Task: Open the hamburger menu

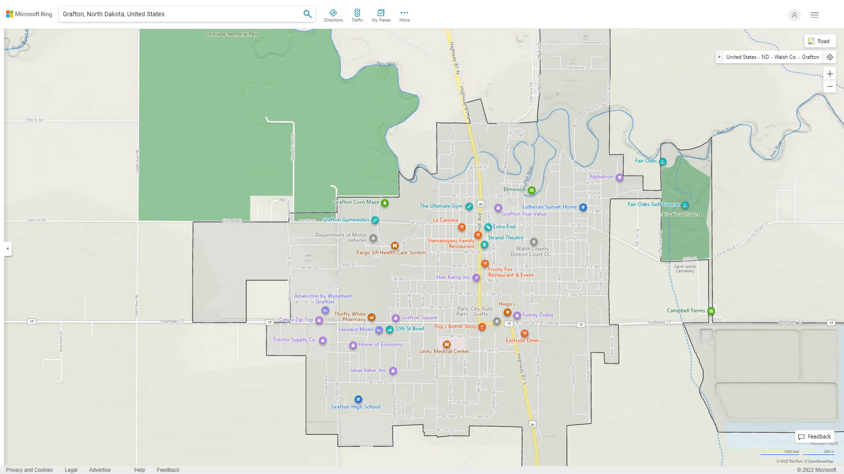Action: coord(814,14)
